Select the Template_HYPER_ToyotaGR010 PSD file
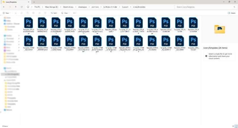This screenshot has height=128, width=238. (x=166, y=41)
